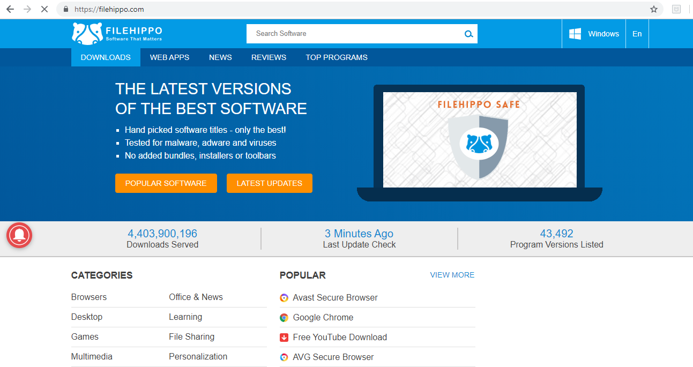Click the Popular Software button

click(x=166, y=183)
